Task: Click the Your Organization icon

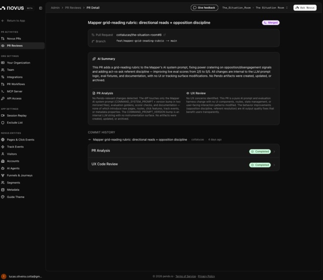Action: [x=2, y=63]
